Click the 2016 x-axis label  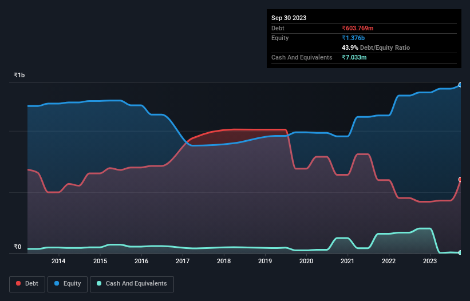[141, 261]
